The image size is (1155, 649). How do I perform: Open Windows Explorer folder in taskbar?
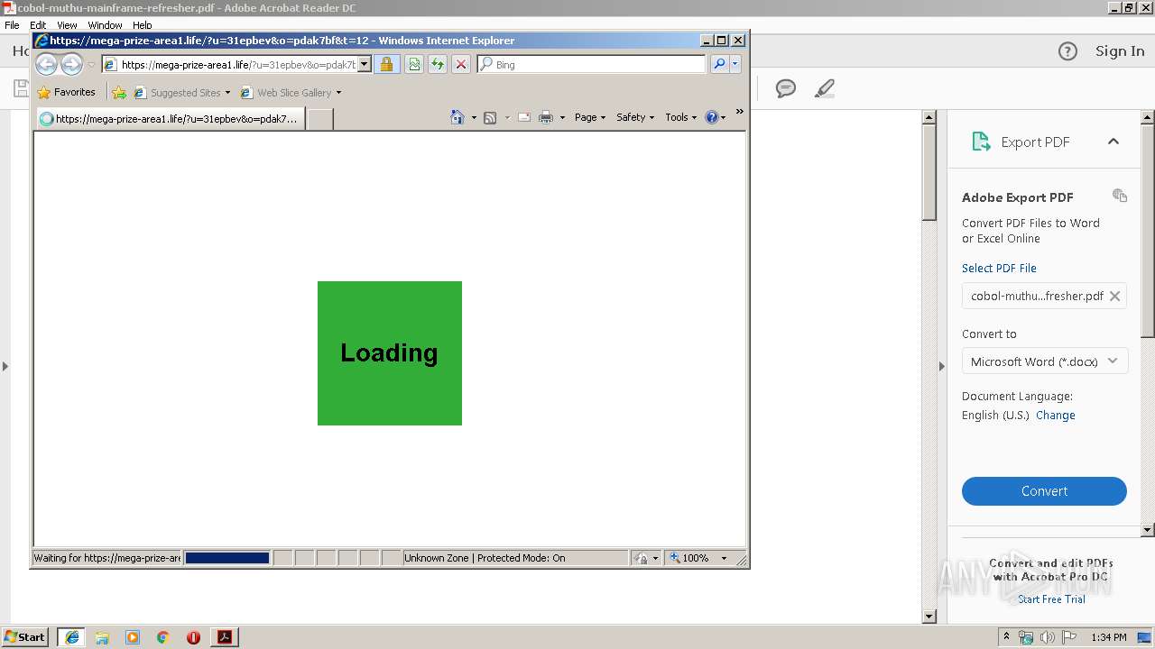pos(102,637)
